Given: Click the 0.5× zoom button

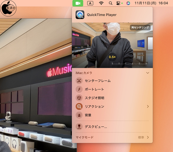Looking at the screenshot, I should [112, 57].
